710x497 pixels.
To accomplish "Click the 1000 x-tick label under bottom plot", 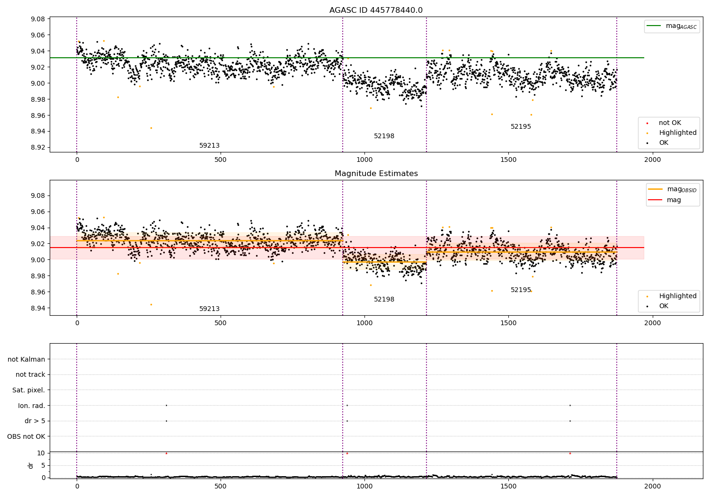I will click(x=364, y=487).
